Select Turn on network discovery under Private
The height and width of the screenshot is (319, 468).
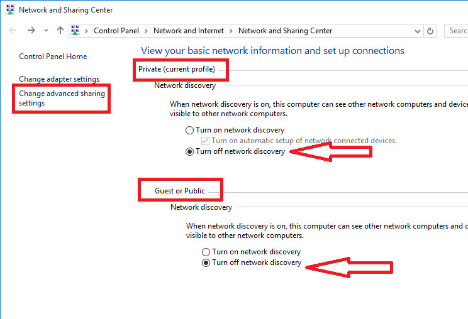[235, 130]
